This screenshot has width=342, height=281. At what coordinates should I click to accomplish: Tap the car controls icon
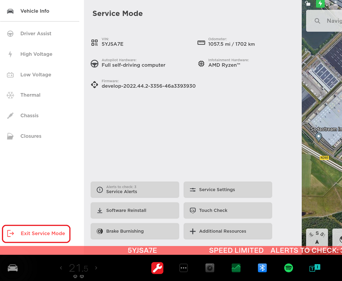click(13, 268)
